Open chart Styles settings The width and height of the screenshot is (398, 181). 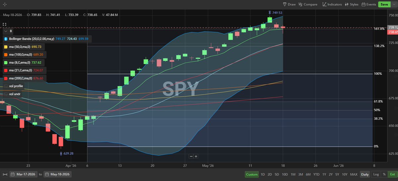[352, 5]
